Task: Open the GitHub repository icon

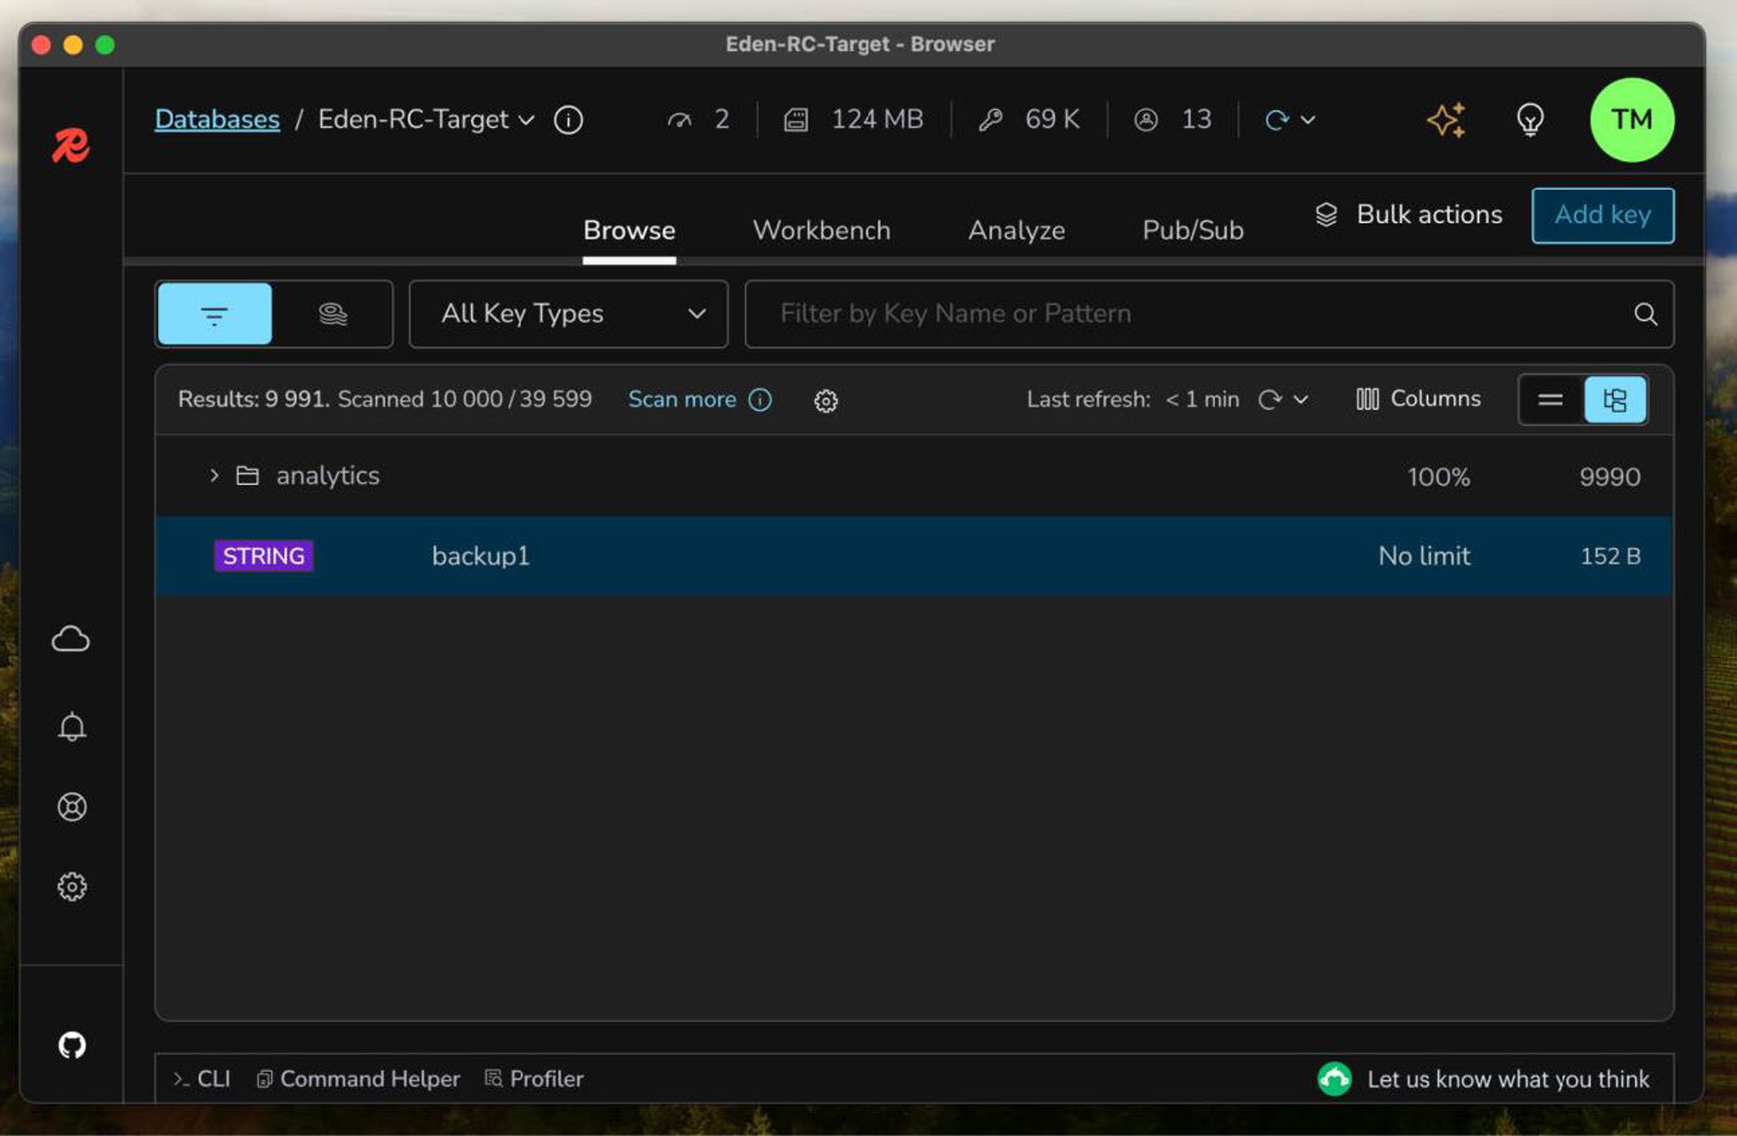Action: click(x=71, y=1045)
